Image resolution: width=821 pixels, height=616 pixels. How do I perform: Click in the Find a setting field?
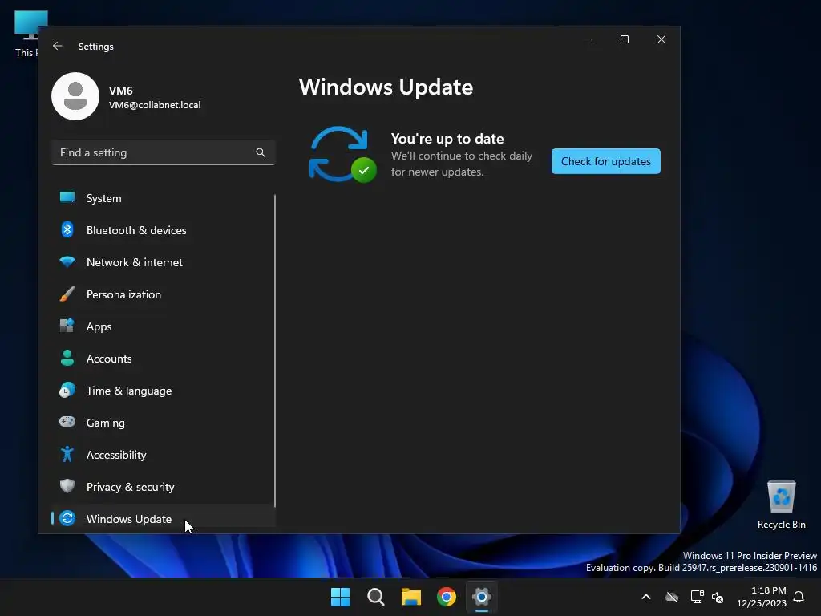coord(163,152)
